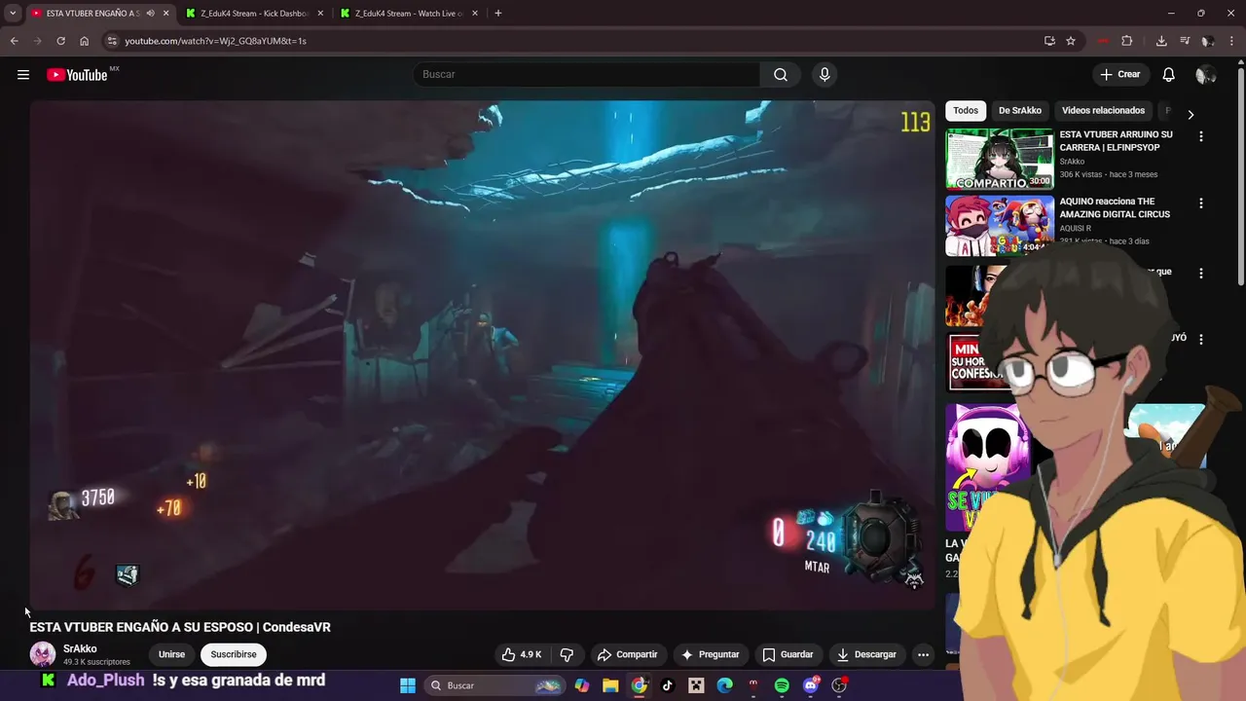Install app icon in address bar
The width and height of the screenshot is (1246, 701).
click(1049, 41)
